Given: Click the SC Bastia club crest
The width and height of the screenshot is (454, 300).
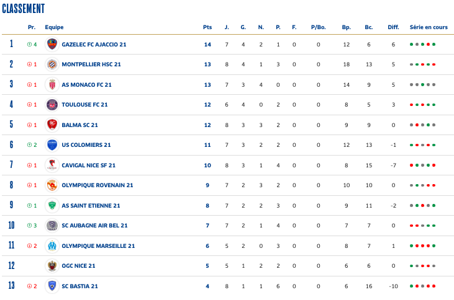Looking at the screenshot, I should [x=52, y=286].
